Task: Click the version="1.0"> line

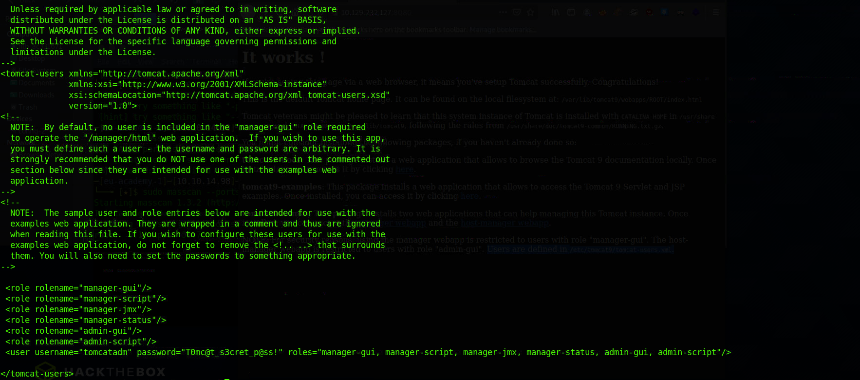Action: 103,106
